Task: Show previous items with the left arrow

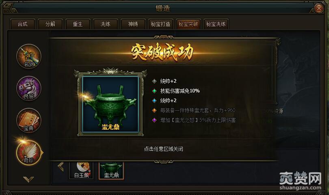Action: click(61, 167)
